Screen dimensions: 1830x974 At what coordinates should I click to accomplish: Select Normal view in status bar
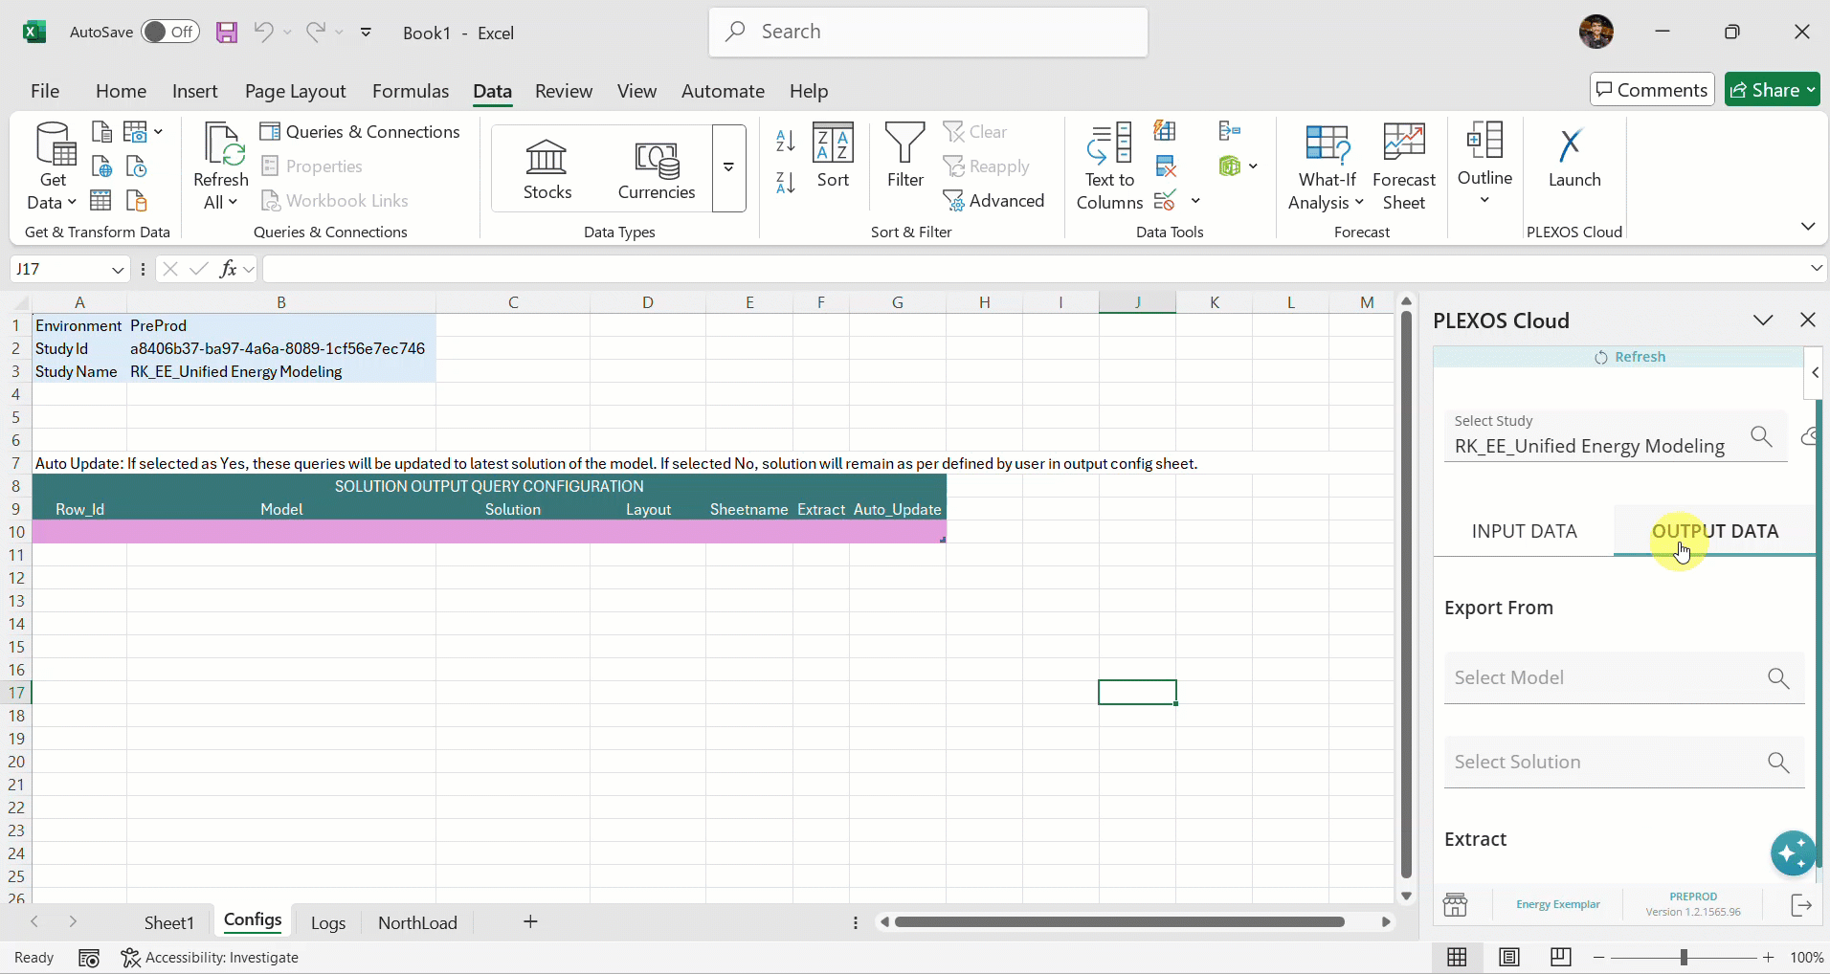click(x=1458, y=957)
